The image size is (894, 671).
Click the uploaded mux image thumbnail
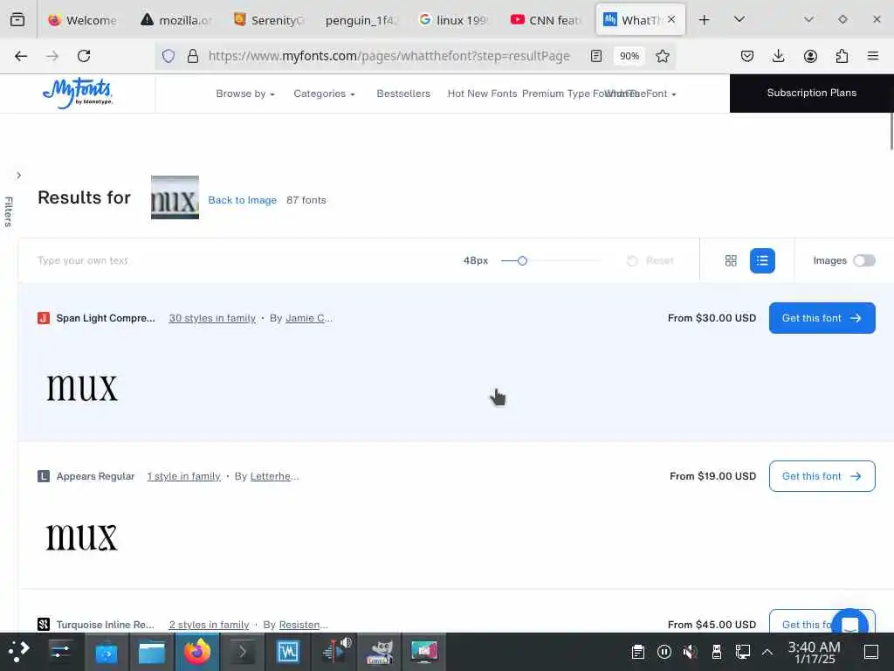[175, 197]
